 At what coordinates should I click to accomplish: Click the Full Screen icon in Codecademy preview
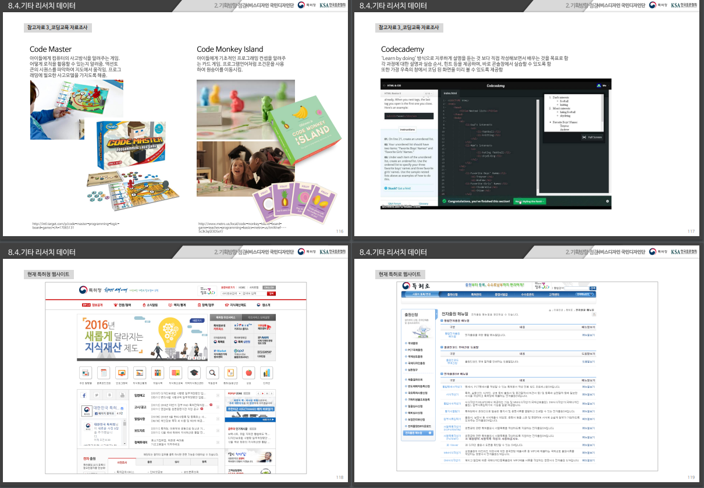click(x=592, y=137)
